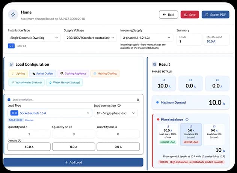The image size is (237, 173).
Task: Click the L1 imbalance card marked HIGHEST LOAD
Action: (168, 134)
